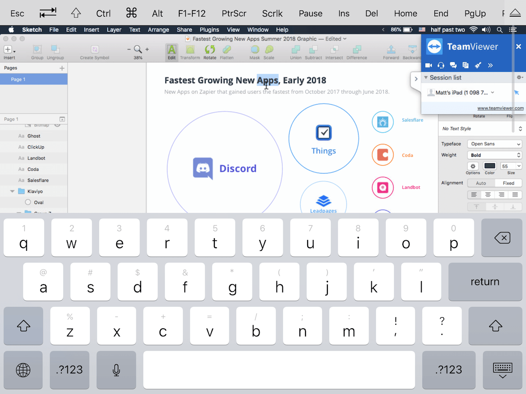This screenshot has width=526, height=394.
Task: Open the Help menu
Action: tap(282, 30)
